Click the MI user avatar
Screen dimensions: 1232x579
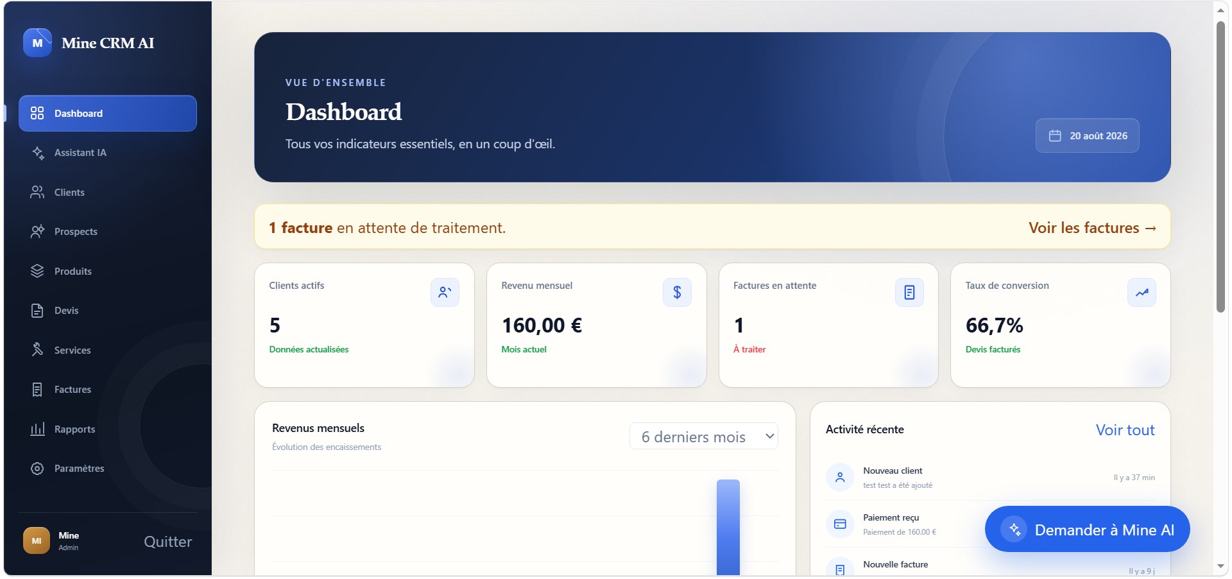[37, 541]
